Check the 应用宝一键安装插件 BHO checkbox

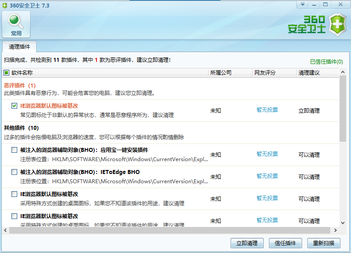[15, 150]
